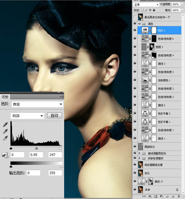Image resolution: width=185 pixels, height=199 pixels.
Task: Create a new layer
Action: pos(173,196)
